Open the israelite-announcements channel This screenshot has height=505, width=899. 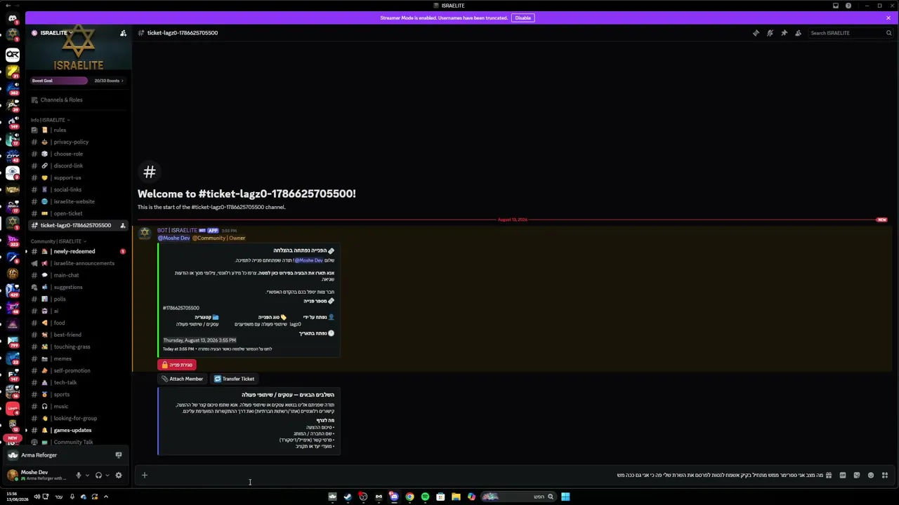(78, 263)
